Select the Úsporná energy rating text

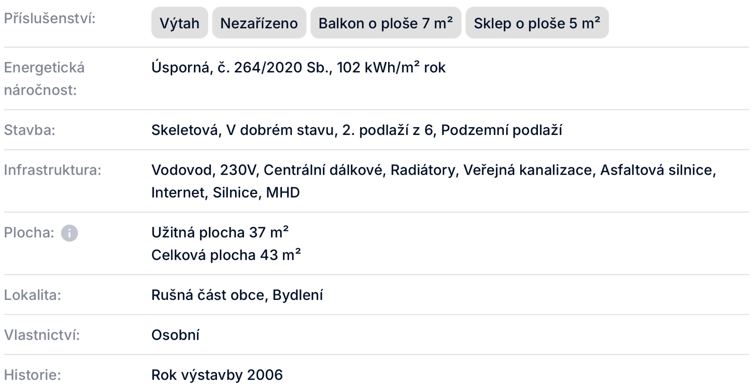pos(298,68)
